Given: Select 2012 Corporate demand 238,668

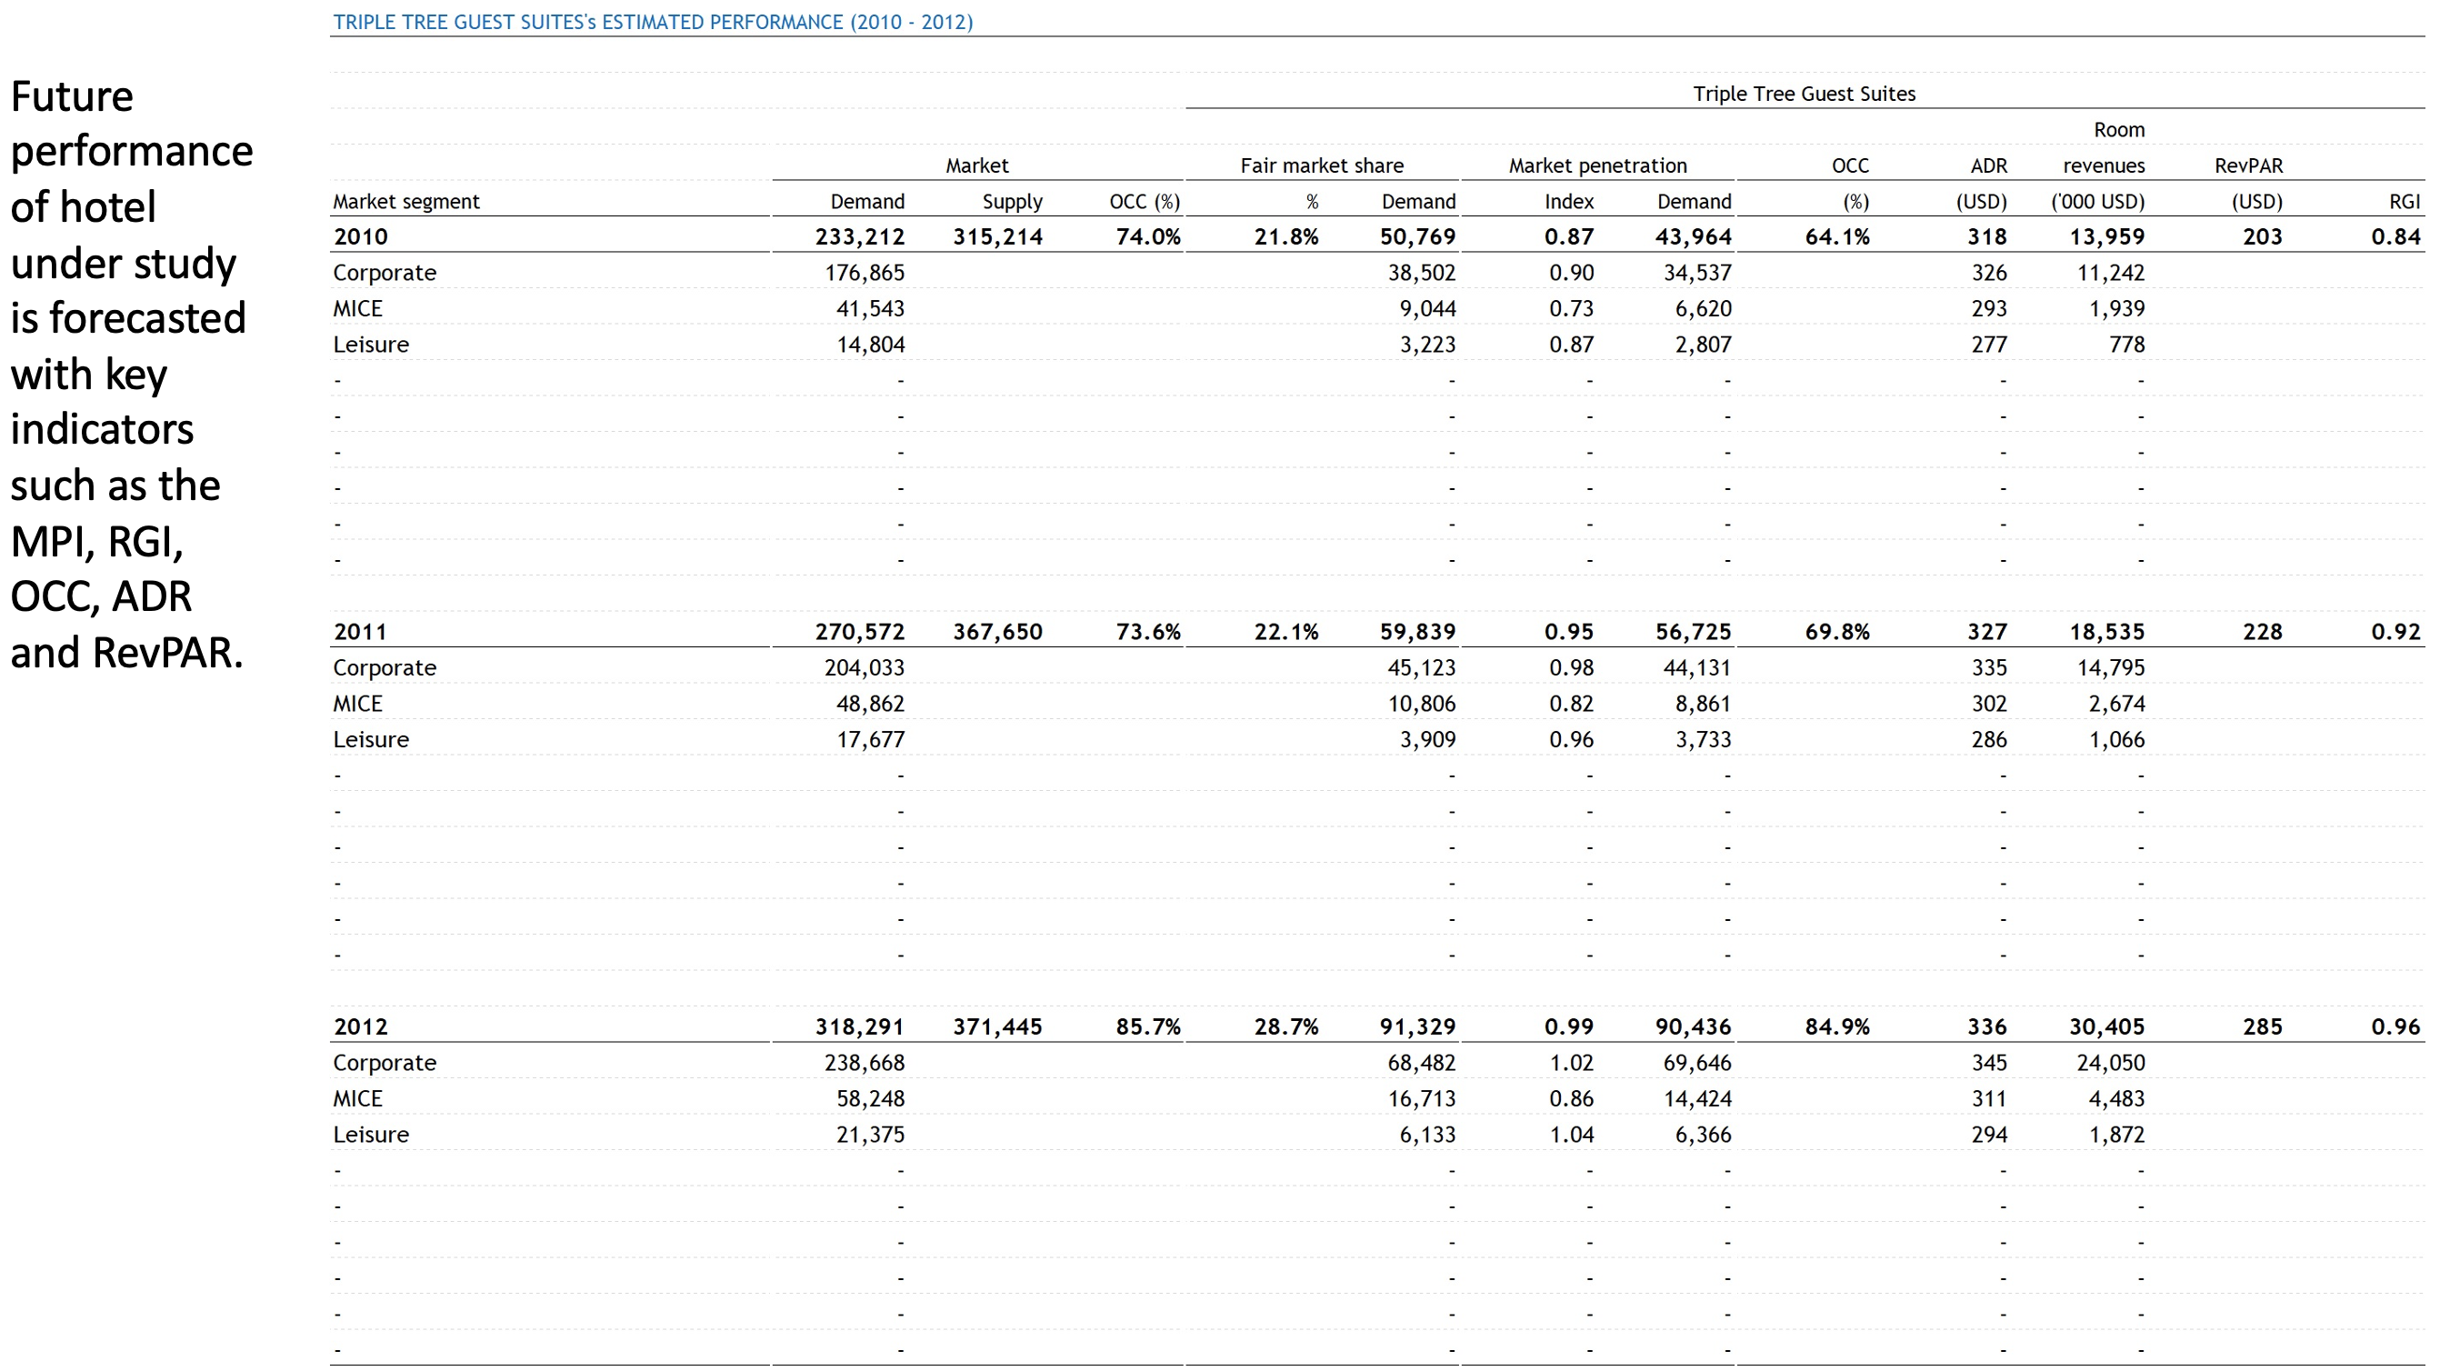Looking at the screenshot, I should [864, 1063].
